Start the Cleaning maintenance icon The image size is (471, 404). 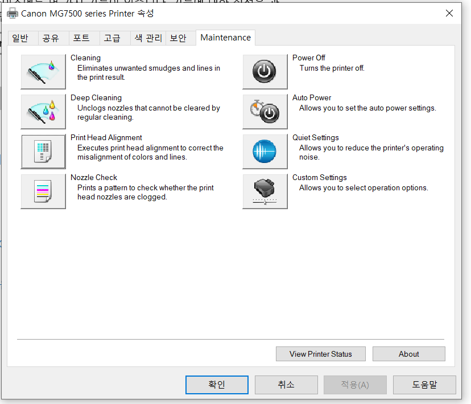click(43, 72)
